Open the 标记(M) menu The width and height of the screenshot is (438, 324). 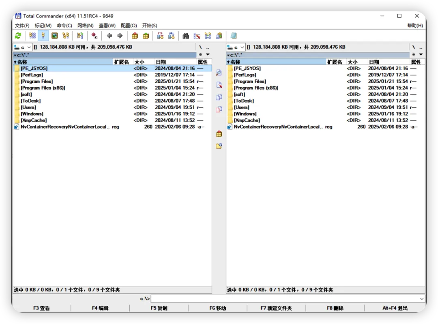tap(43, 26)
